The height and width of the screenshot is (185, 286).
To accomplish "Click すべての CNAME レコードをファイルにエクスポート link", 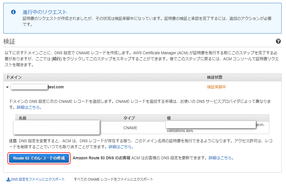I will pyautogui.click(x=114, y=179).
